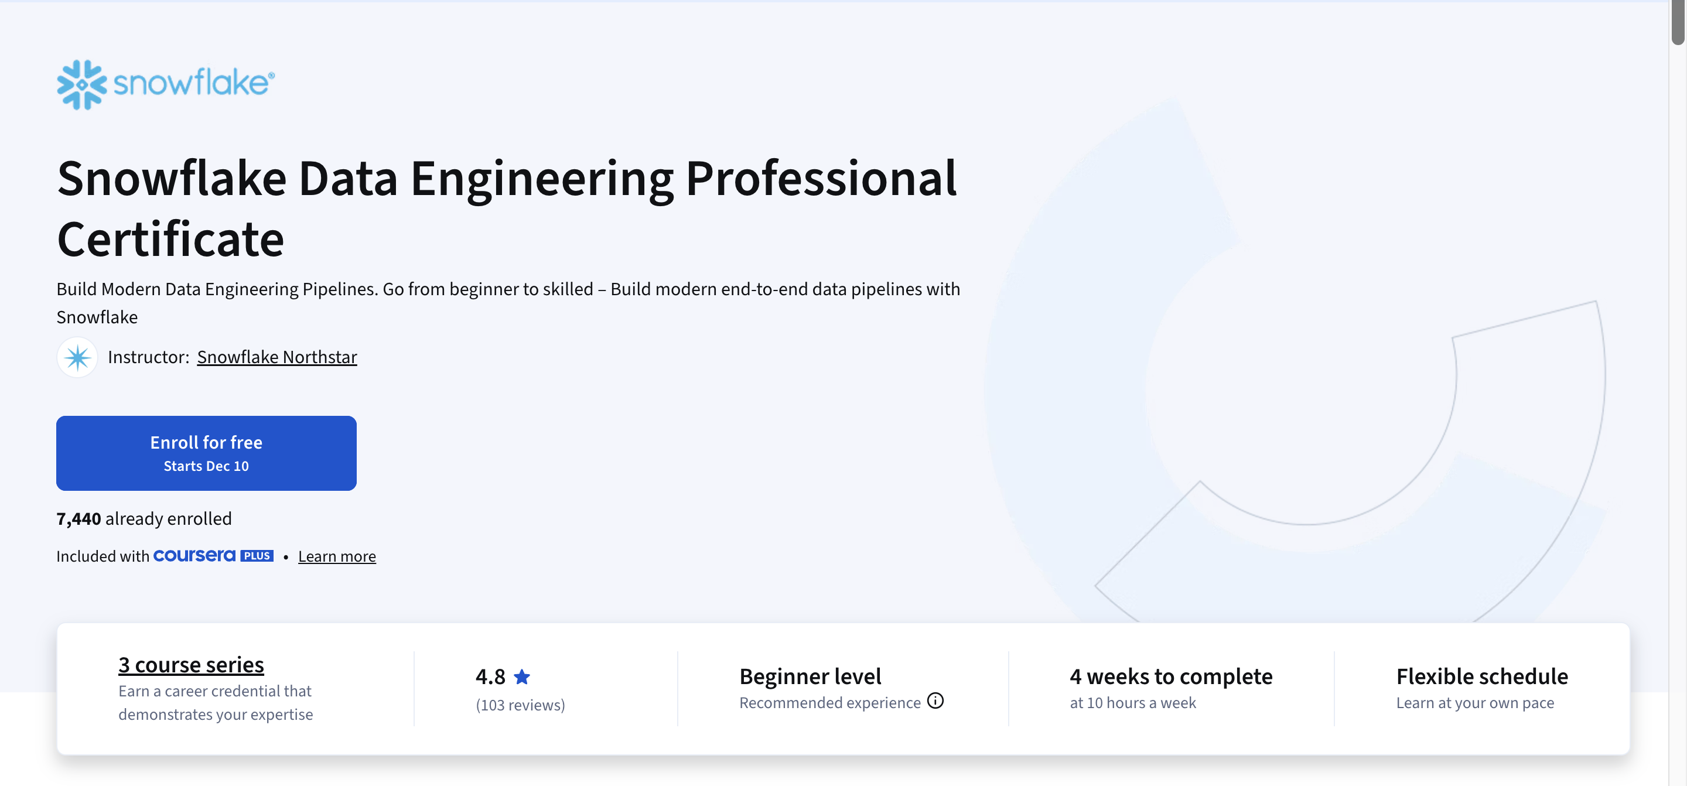Click the instructor's snowflake avatar icon

pos(77,358)
